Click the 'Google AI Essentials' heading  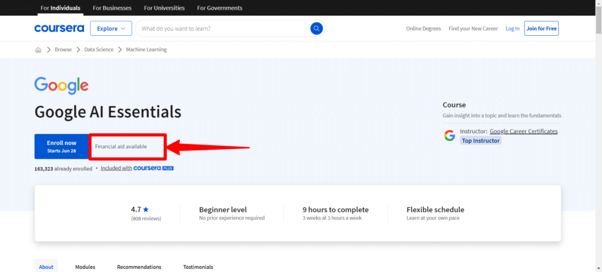click(108, 112)
